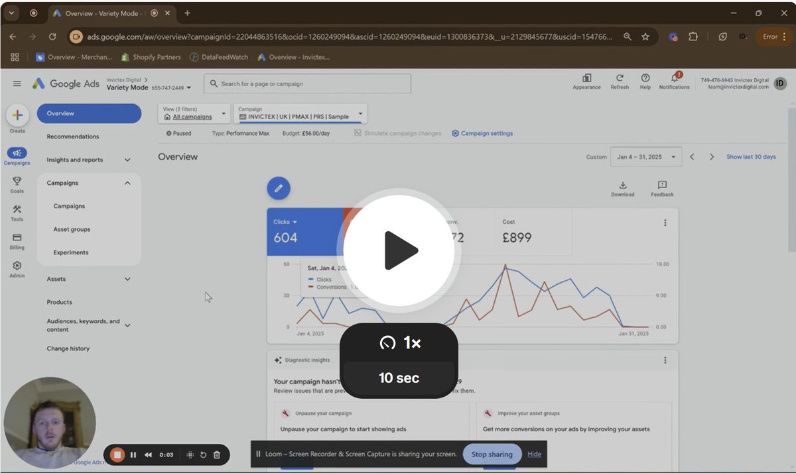Open the Jan 4 – 31, 2025 date range dropdown
This screenshot has height=473, width=796.
coord(646,157)
